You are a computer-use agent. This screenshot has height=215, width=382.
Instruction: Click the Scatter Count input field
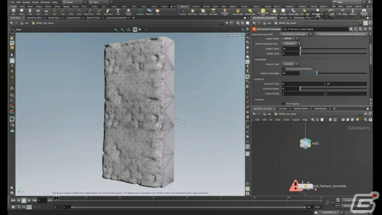[x=290, y=48]
